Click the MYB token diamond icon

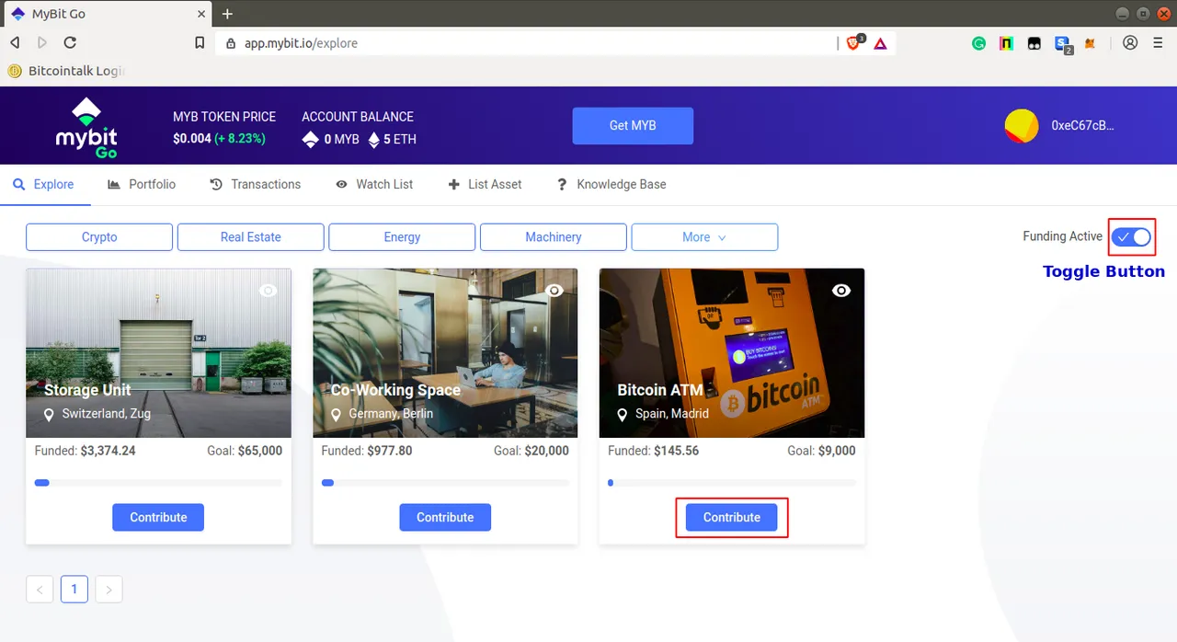pyautogui.click(x=311, y=140)
